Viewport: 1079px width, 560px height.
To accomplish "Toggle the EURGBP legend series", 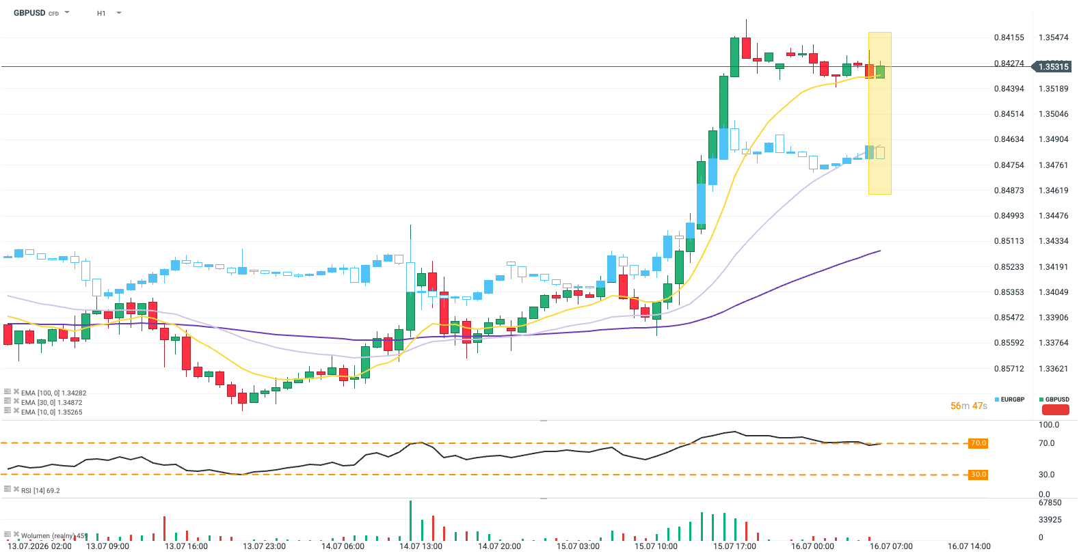I will [1010, 400].
